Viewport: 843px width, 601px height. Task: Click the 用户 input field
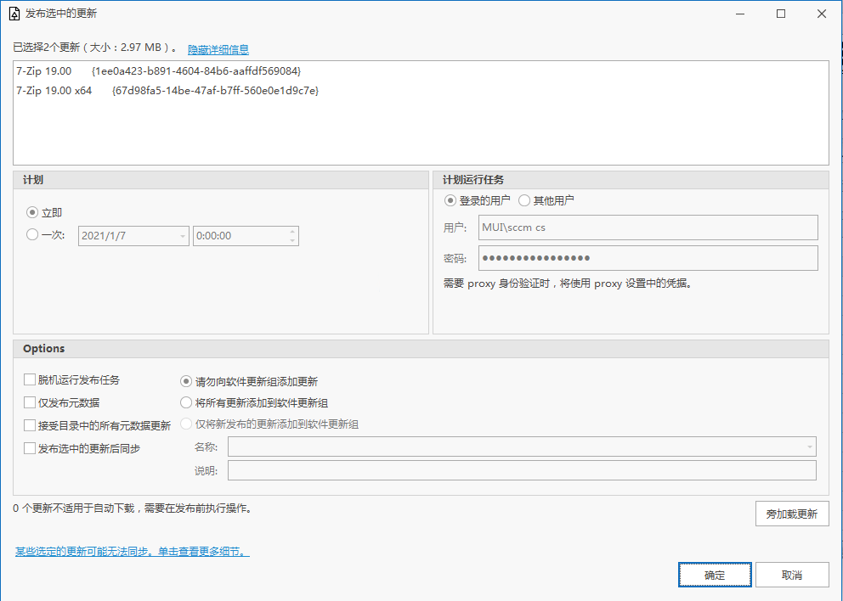point(648,227)
